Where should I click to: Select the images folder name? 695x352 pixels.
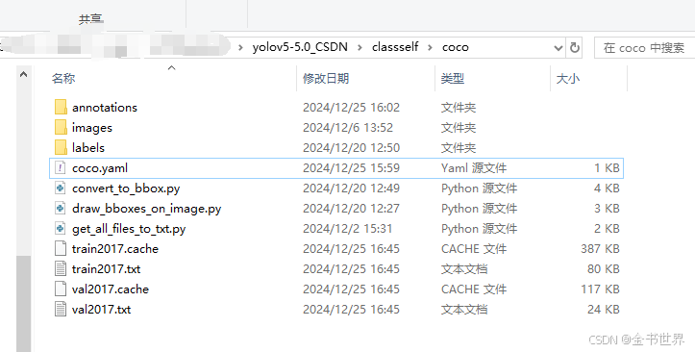(92, 128)
